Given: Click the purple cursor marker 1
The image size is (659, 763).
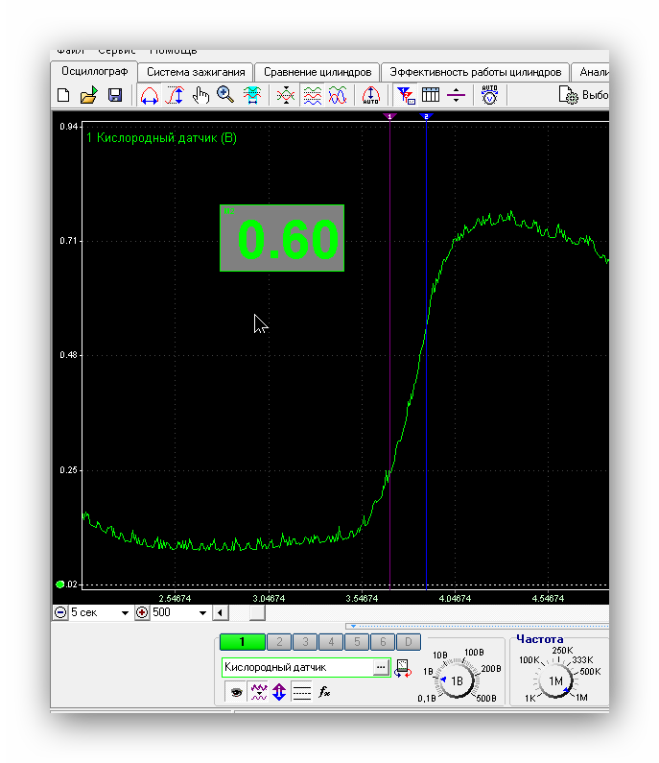Looking at the screenshot, I should (x=389, y=116).
